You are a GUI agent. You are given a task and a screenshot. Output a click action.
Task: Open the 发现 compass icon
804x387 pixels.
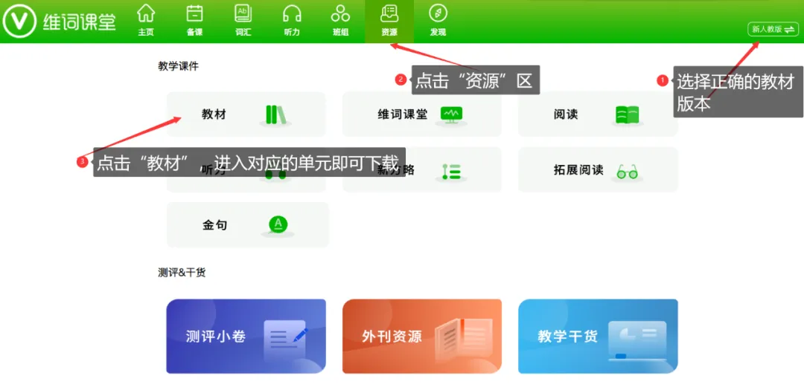[x=438, y=13]
